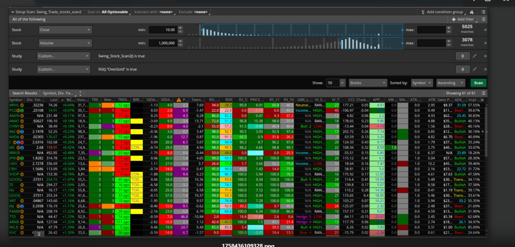
Task: Edit Swing_Stock_Scan2 study with pencil icon
Action: pos(475,56)
